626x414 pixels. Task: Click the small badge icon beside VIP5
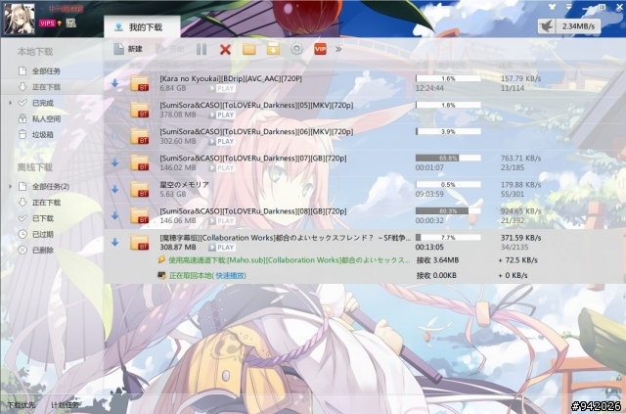pos(71,23)
